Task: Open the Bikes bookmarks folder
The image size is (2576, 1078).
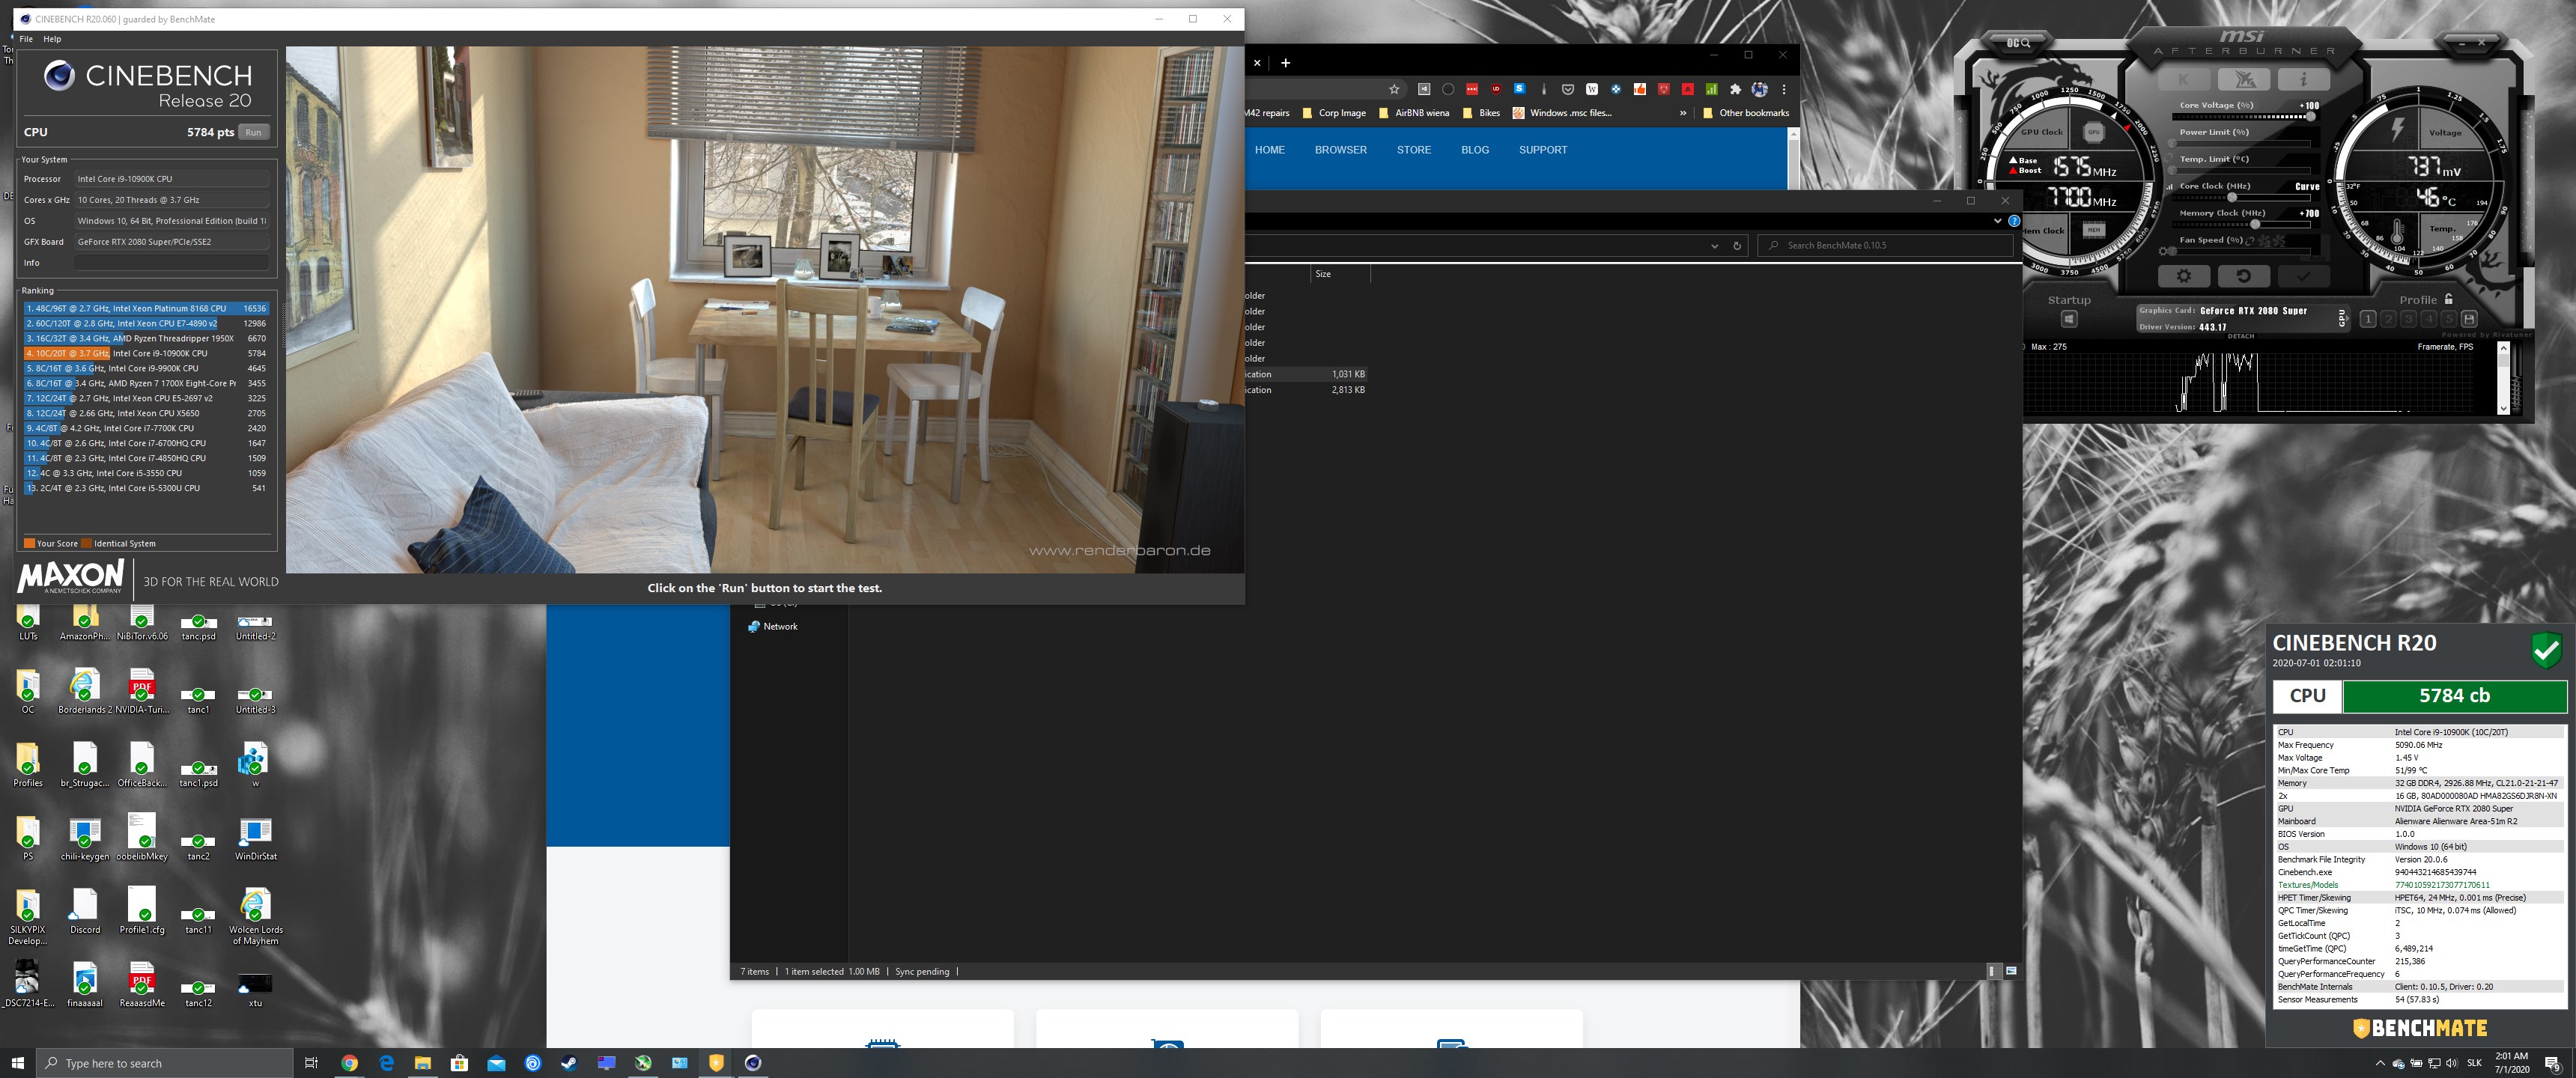Action: [1481, 113]
